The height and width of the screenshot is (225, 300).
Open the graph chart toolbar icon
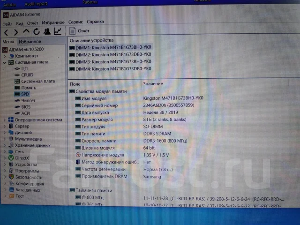[57, 31]
